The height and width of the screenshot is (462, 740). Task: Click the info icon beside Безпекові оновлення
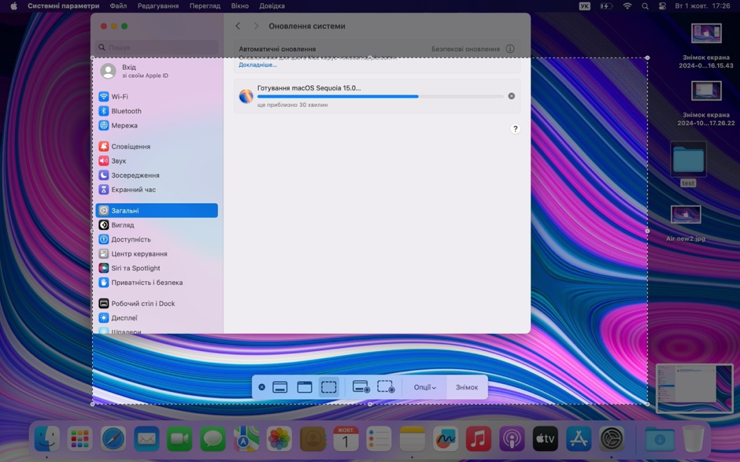point(510,49)
